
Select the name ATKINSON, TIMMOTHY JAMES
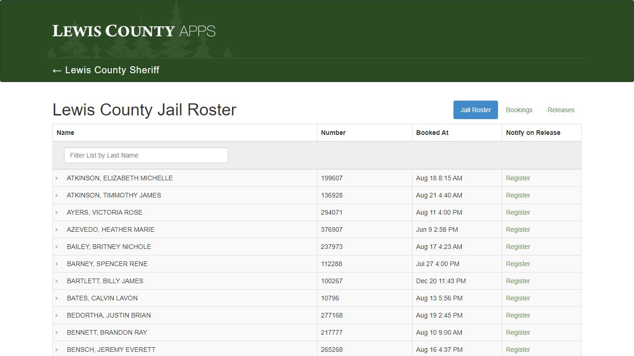point(114,195)
